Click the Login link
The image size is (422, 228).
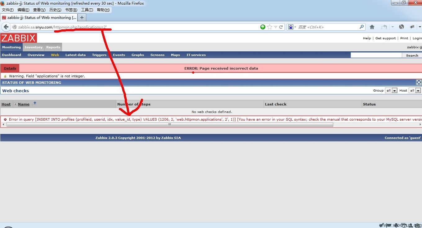(417, 38)
